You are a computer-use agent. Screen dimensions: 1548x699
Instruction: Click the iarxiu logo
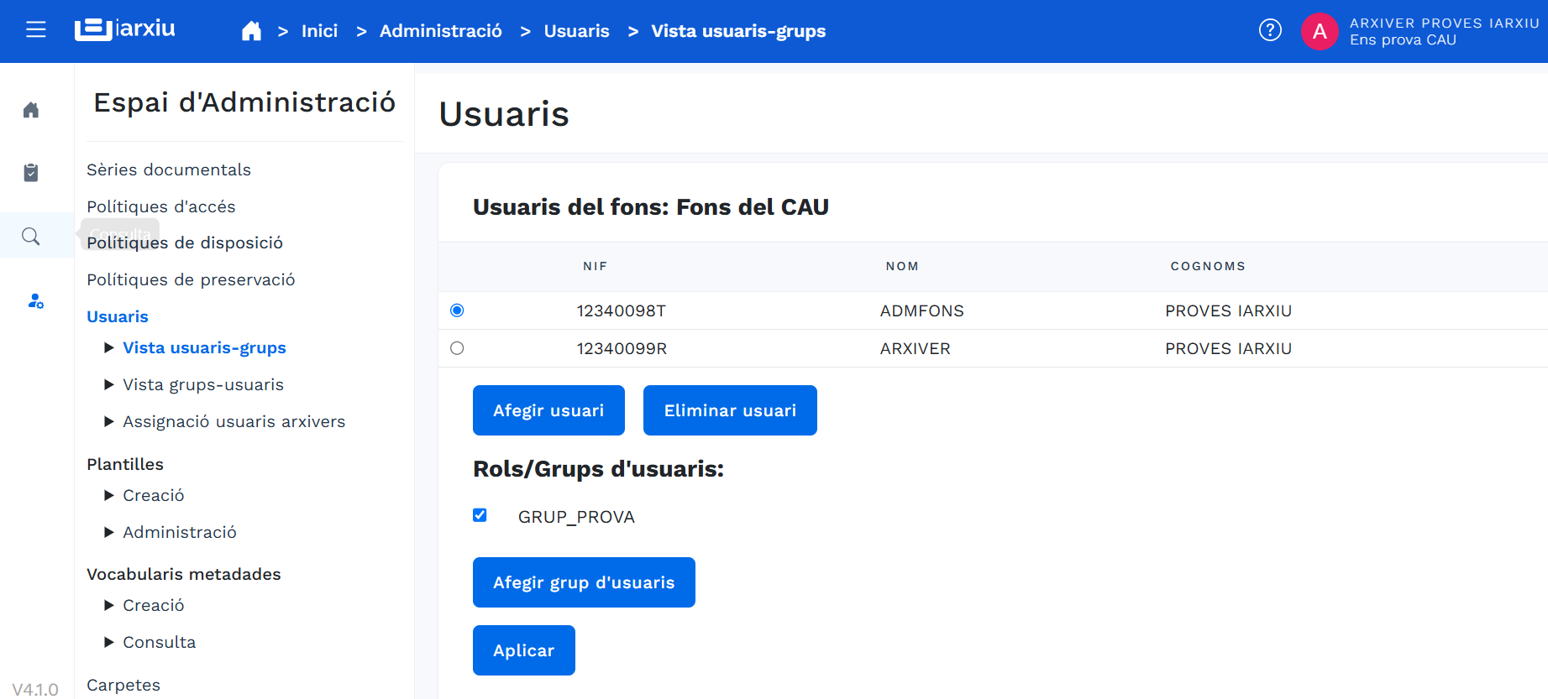tap(124, 29)
